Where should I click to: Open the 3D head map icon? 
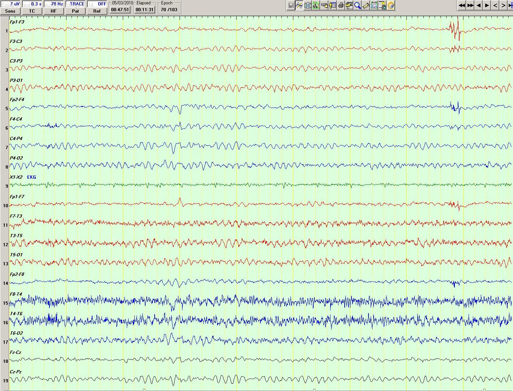(391, 5)
